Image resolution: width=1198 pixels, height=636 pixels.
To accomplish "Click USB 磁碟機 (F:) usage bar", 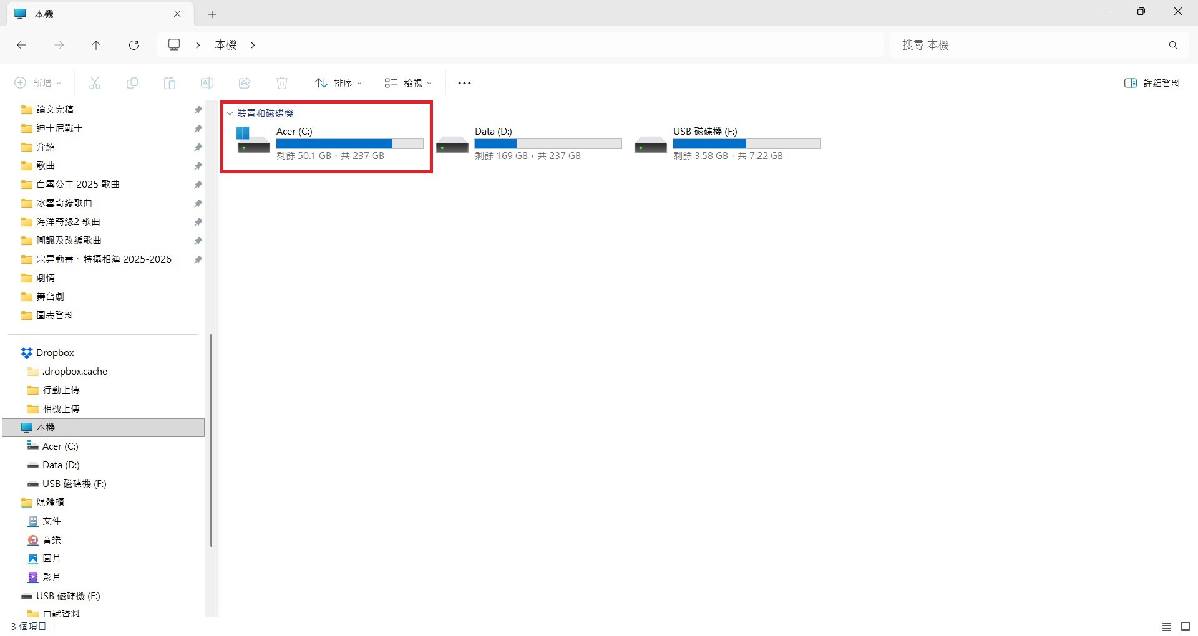I will (x=746, y=144).
